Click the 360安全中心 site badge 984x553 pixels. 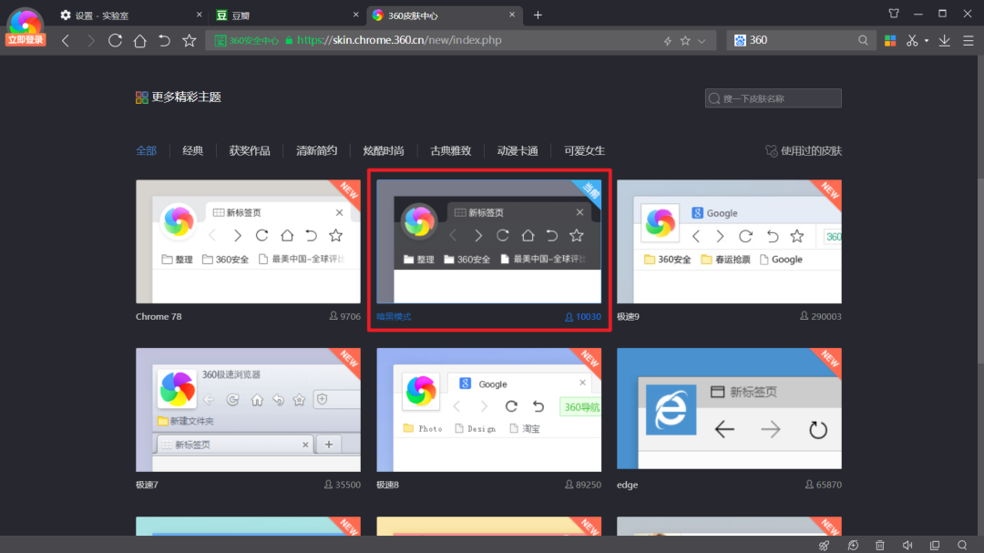click(x=247, y=41)
